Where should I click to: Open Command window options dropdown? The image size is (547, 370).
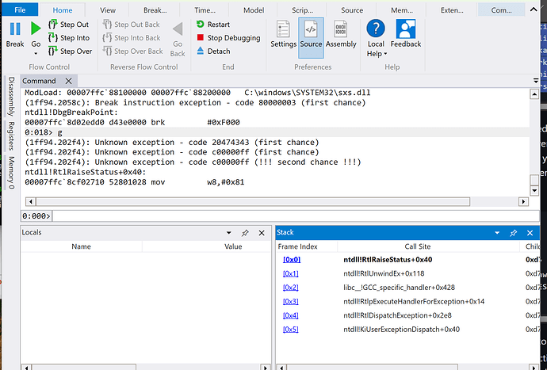(x=536, y=81)
